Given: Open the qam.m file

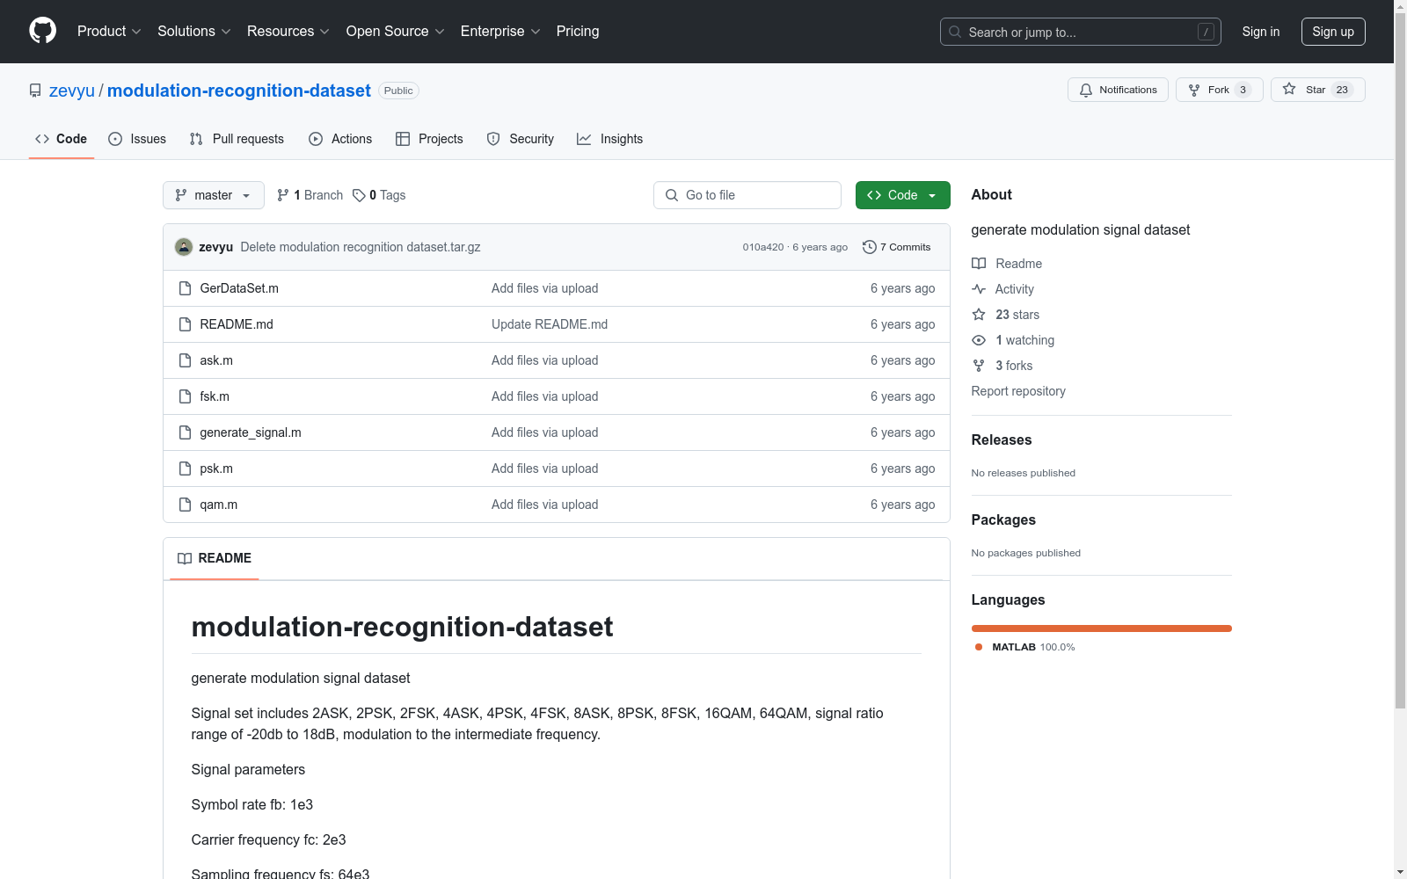Looking at the screenshot, I should point(219,505).
